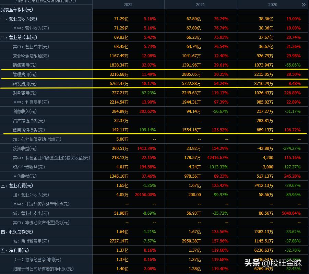Click the 二、营业总成本(元) row label
309x274 pixels.
click(x=19, y=37)
